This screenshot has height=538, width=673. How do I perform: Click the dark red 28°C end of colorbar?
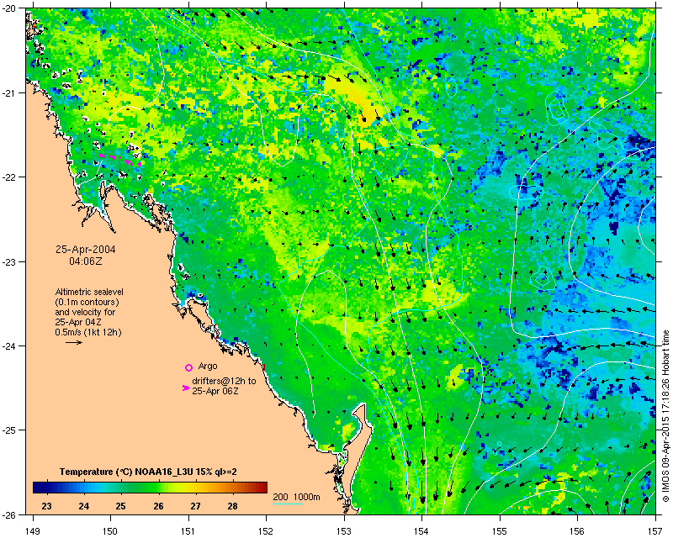(x=261, y=488)
